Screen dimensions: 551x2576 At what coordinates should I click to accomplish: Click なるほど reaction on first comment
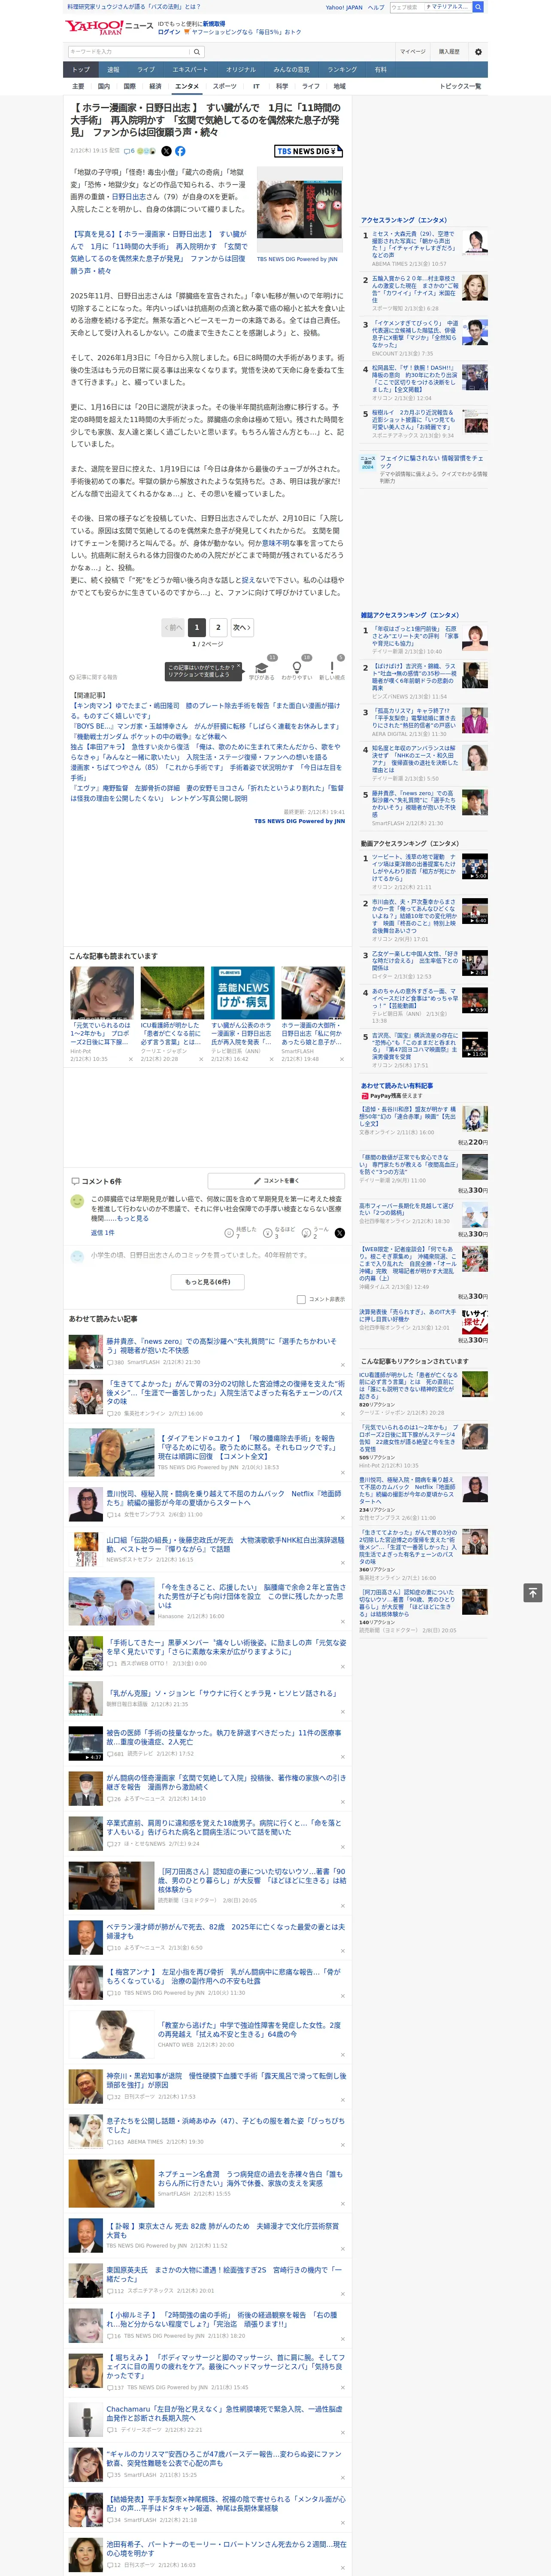tap(279, 1232)
